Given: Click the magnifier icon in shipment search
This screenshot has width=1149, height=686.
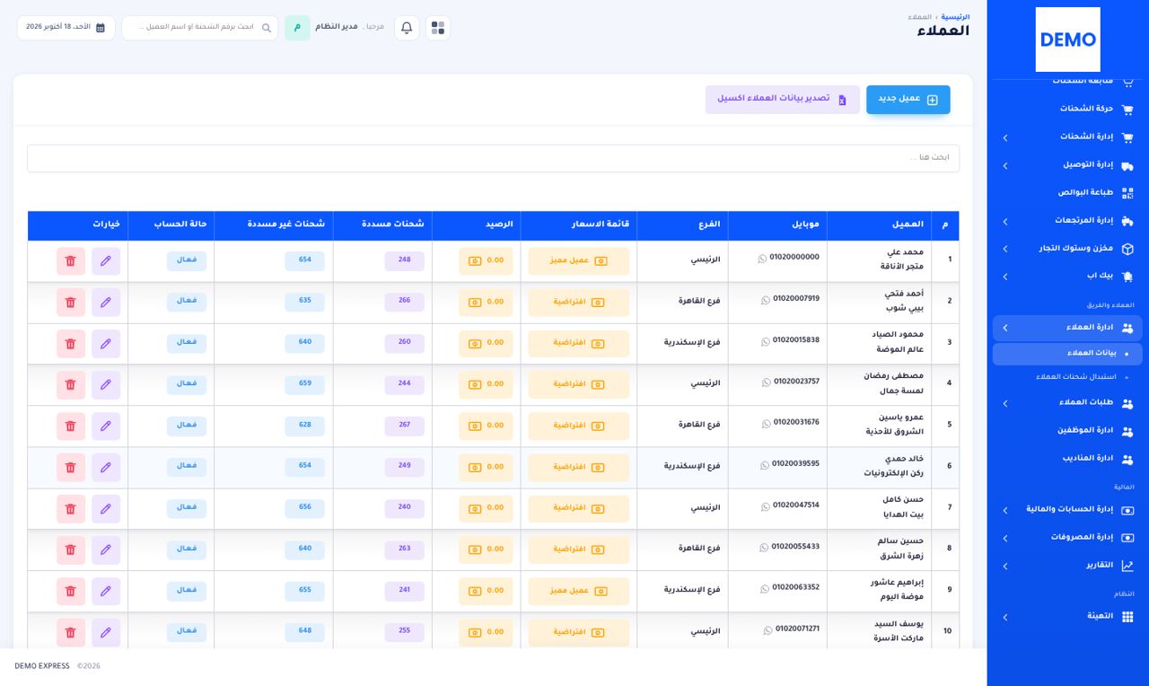Looking at the screenshot, I should pyautogui.click(x=267, y=28).
